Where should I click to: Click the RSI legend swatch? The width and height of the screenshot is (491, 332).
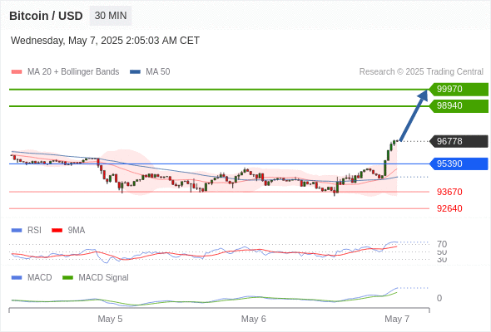click(17, 231)
